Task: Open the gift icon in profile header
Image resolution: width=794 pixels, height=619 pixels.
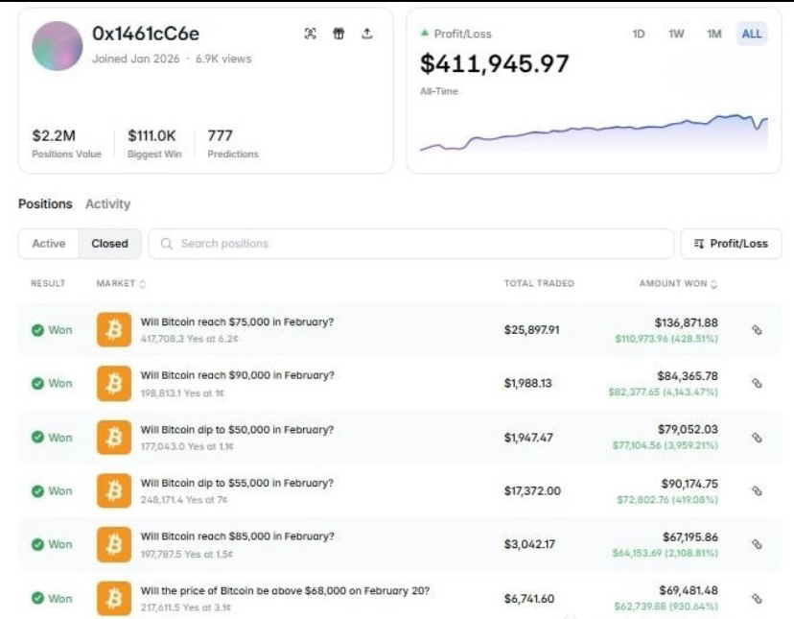Action: tap(339, 34)
